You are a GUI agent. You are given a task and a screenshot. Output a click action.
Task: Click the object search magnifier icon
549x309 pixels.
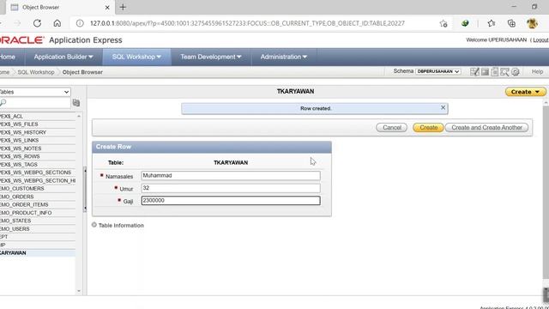tap(3, 102)
